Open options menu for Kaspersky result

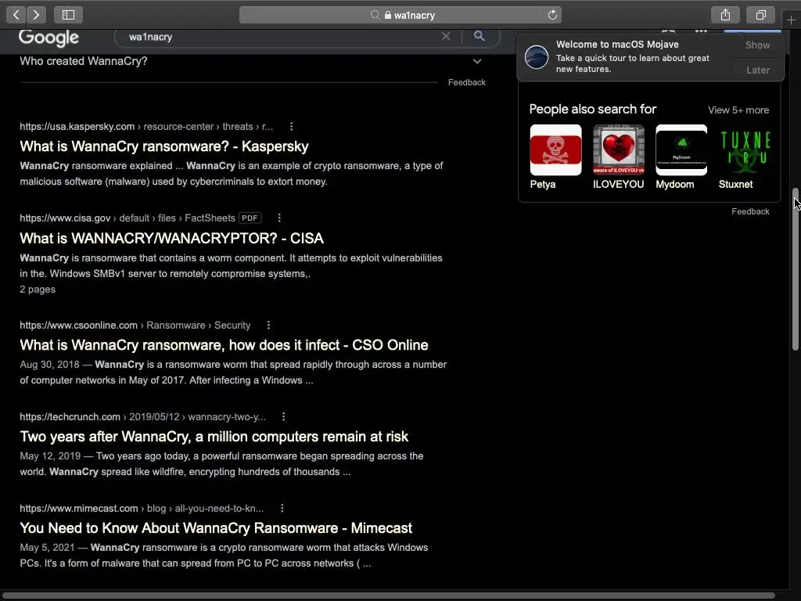click(291, 126)
